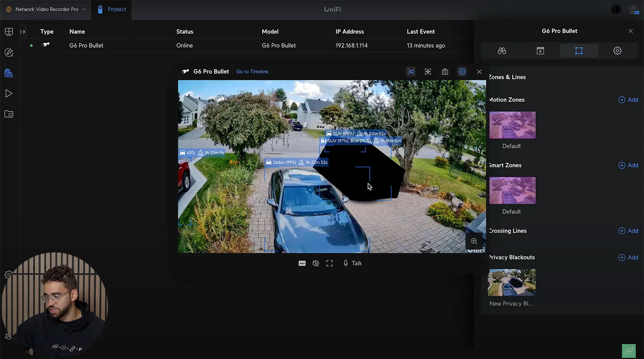Click the '13 minutes ago' last event cell

426,46
